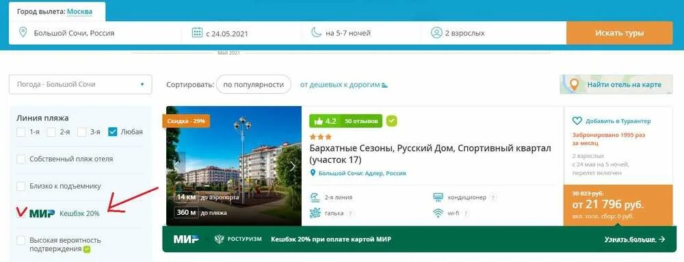Click the sort direction icon after от дешевых к дорогим

pyautogui.click(x=384, y=85)
